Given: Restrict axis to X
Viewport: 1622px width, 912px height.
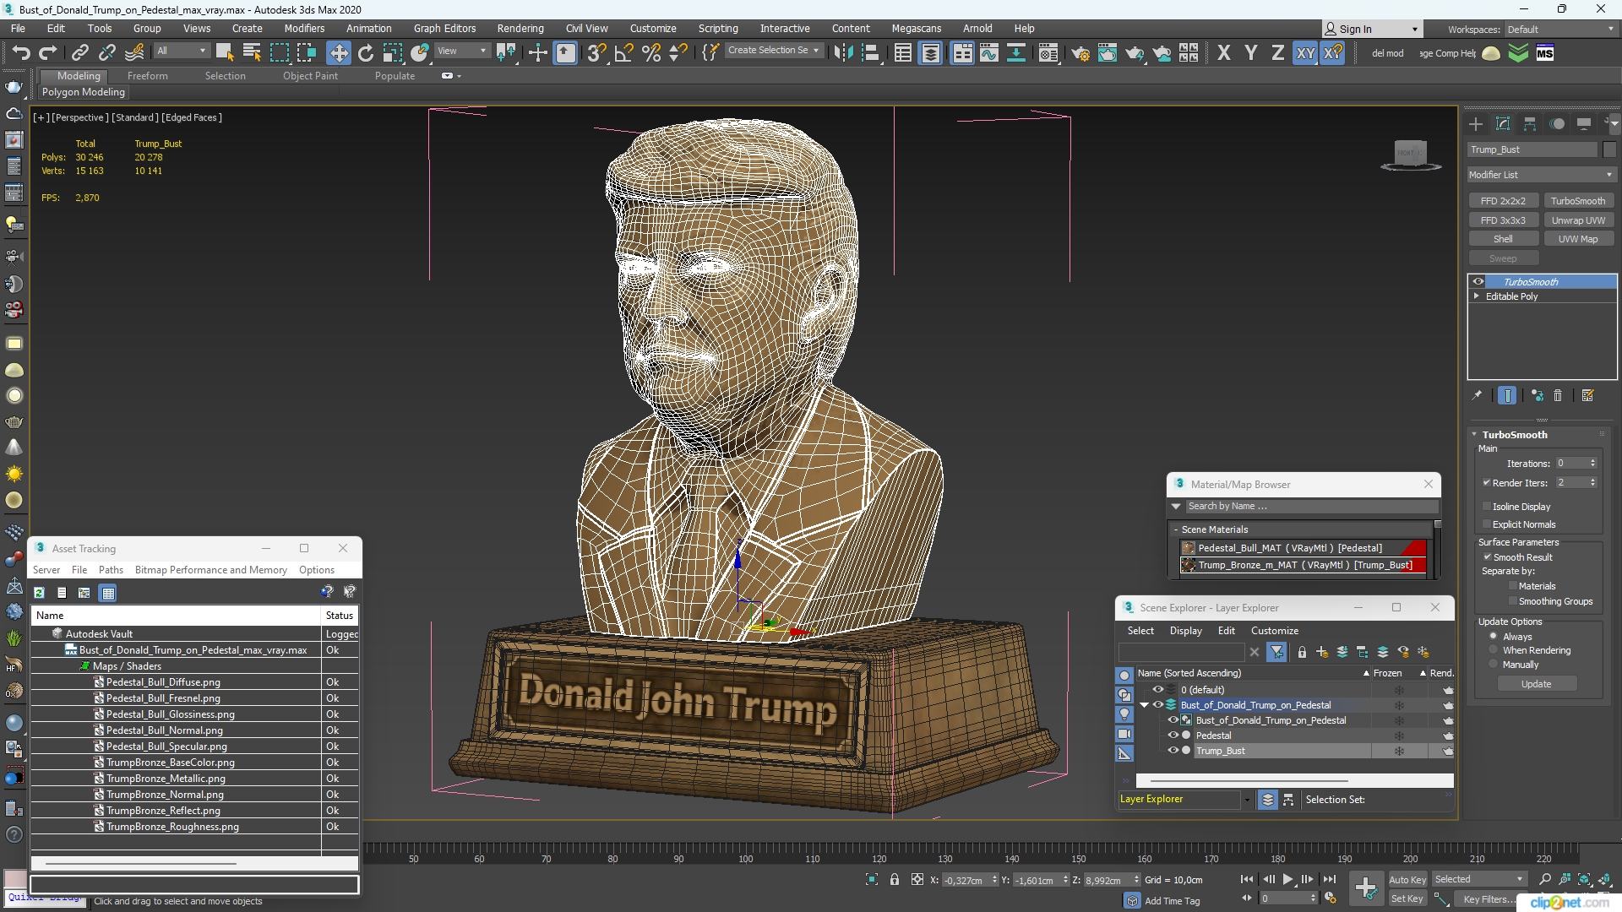Looking at the screenshot, I should click(x=1223, y=53).
